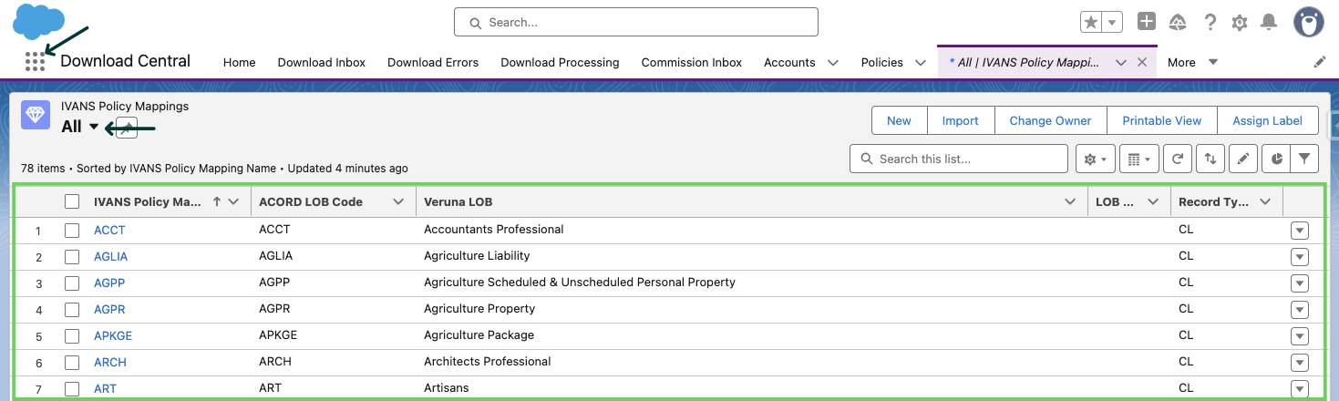Check the ACCT row checkbox
This screenshot has width=1339, height=401.
[x=72, y=231]
